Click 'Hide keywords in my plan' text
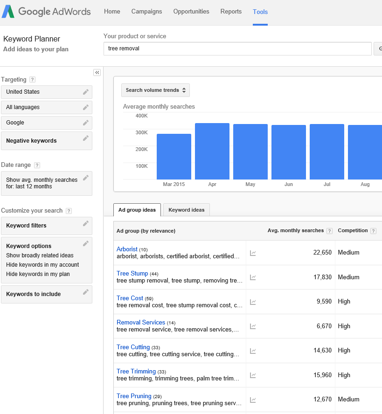Viewport: 382px width, 414px height. pos(38,274)
